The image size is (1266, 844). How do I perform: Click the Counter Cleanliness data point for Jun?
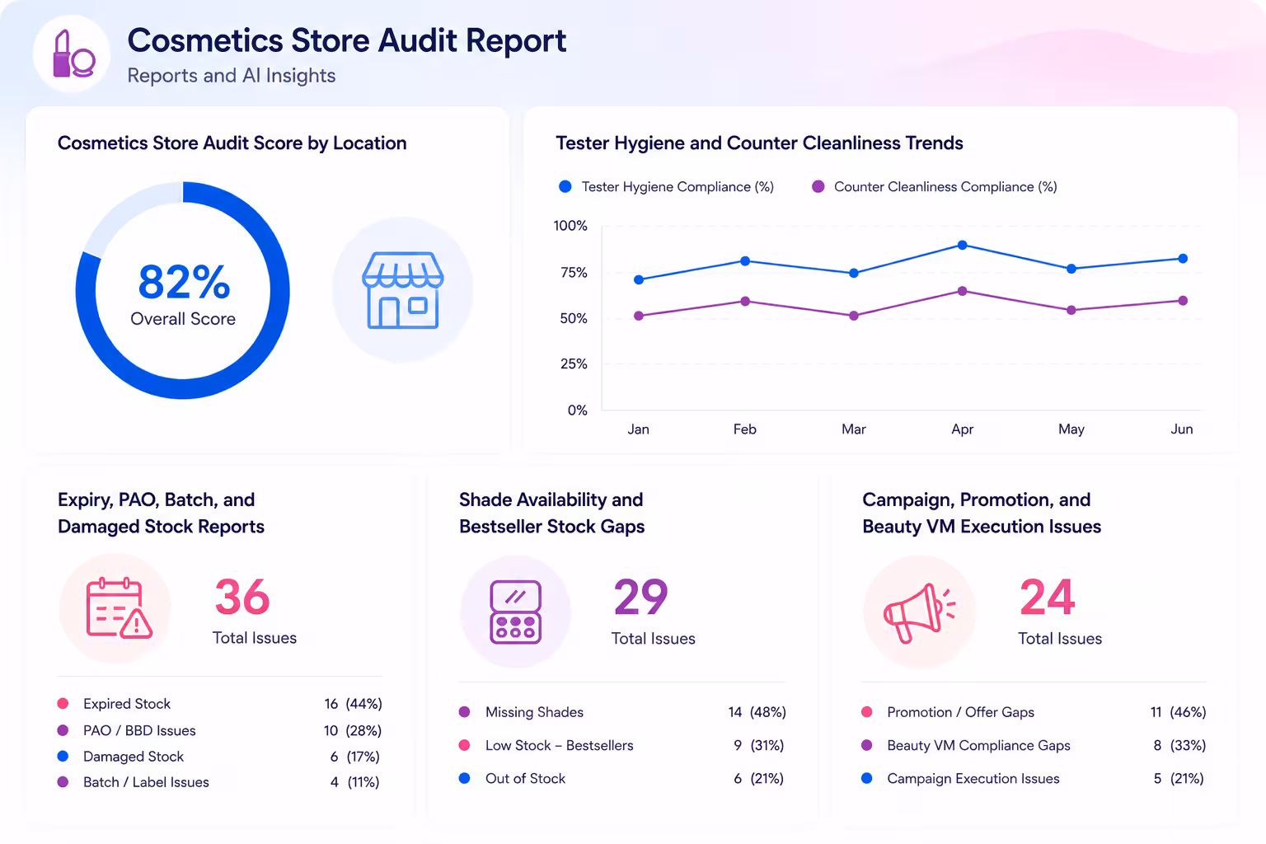pos(1183,301)
